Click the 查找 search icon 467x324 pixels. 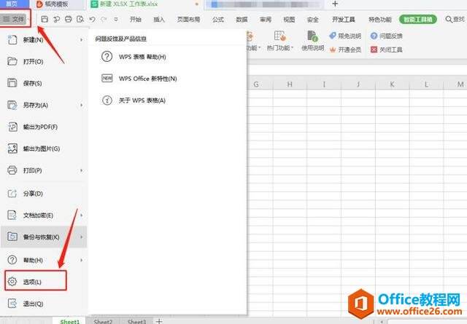tap(449, 20)
